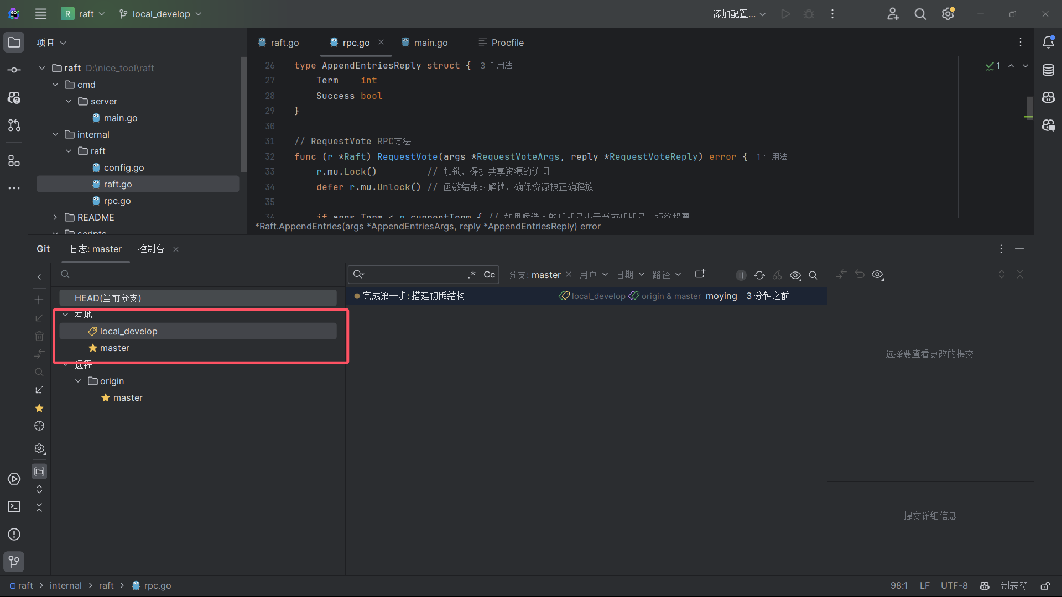This screenshot has height=597, width=1062.
Task: Select the Log: master tab
Action: tap(96, 249)
